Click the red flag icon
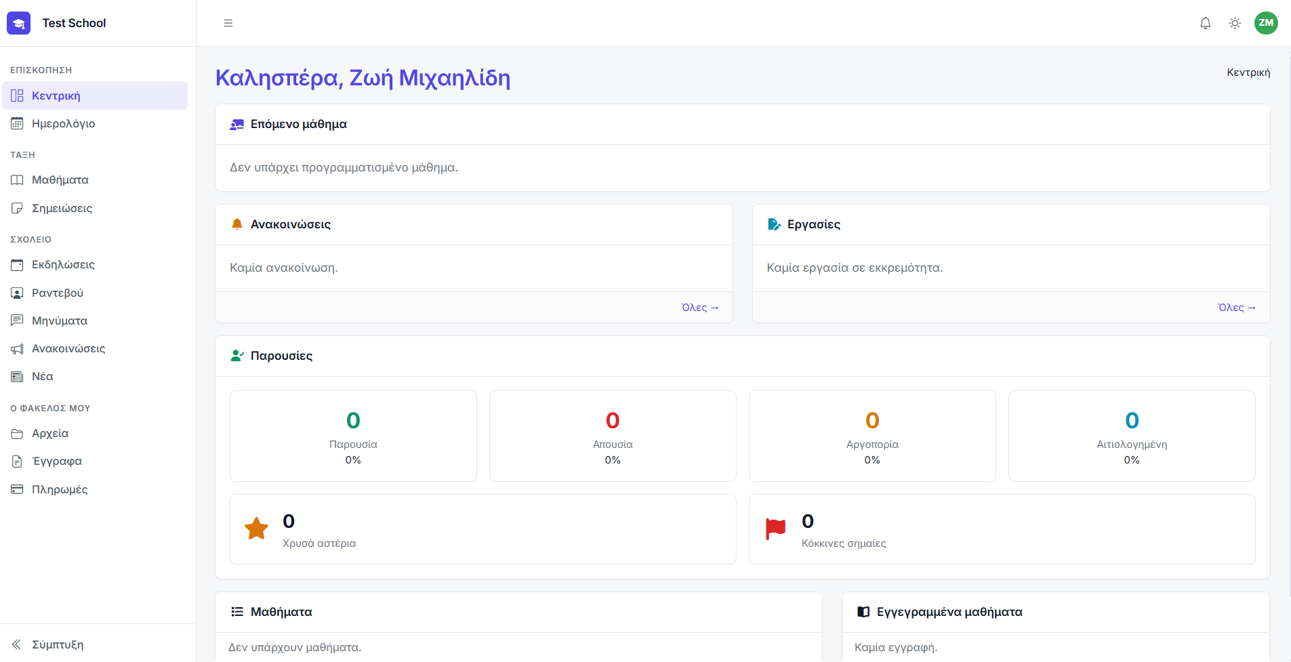 tap(775, 529)
